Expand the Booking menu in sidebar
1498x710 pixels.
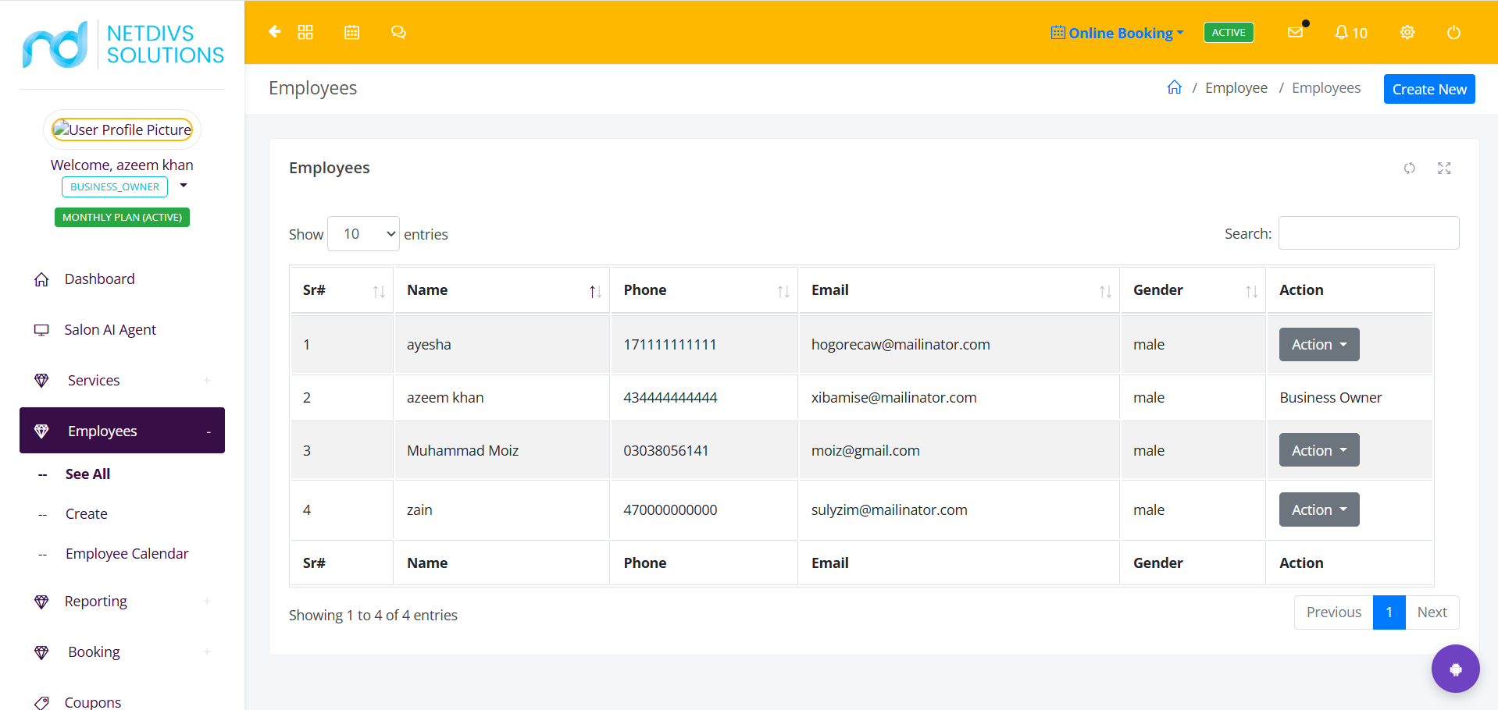122,651
